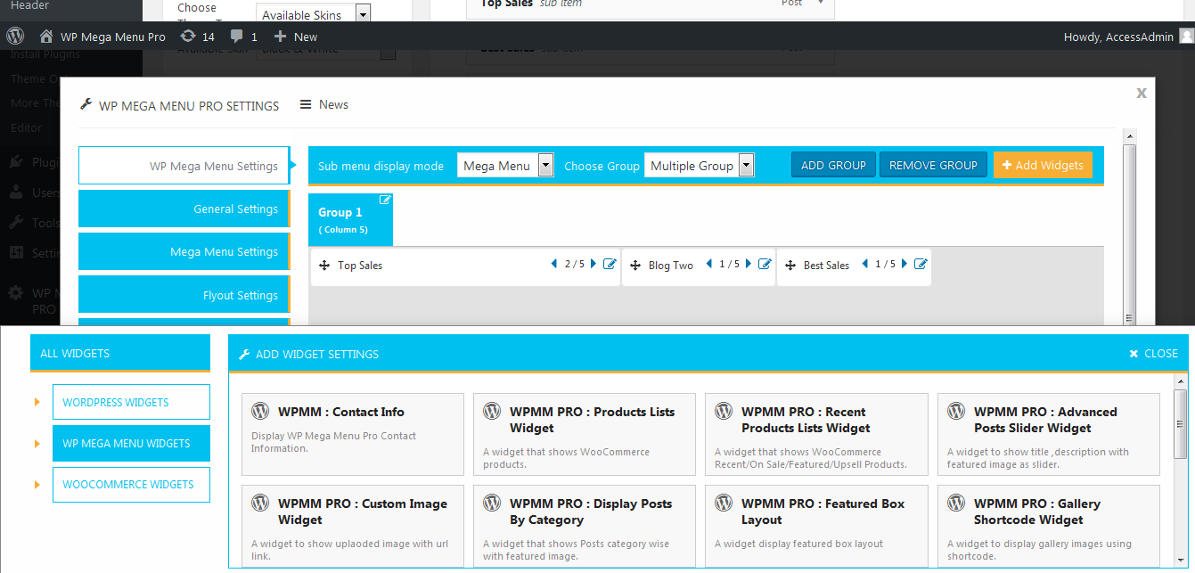Select WP MEGA MENU WIDGETS category
This screenshot has height=573, width=1195.
pyautogui.click(x=131, y=443)
